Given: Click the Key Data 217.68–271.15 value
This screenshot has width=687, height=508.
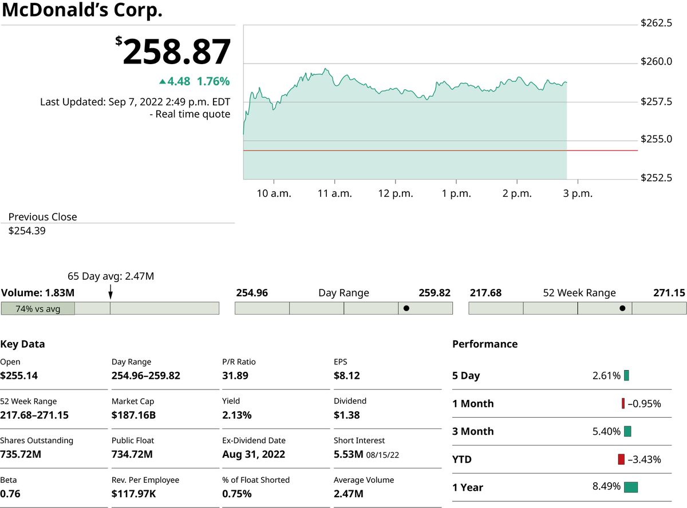Looking at the screenshot, I should [x=34, y=415].
